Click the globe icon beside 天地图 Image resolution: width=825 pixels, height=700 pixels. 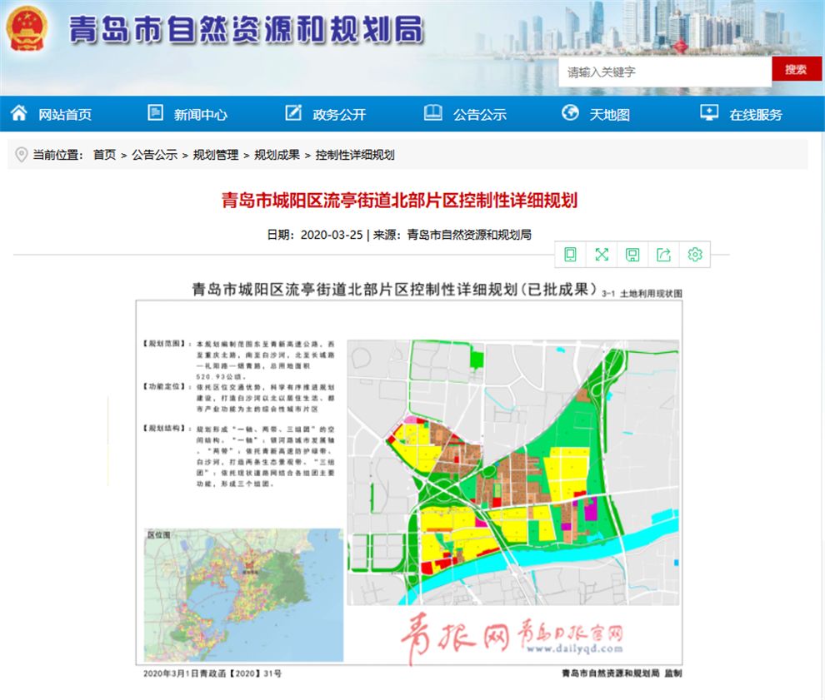(x=570, y=113)
